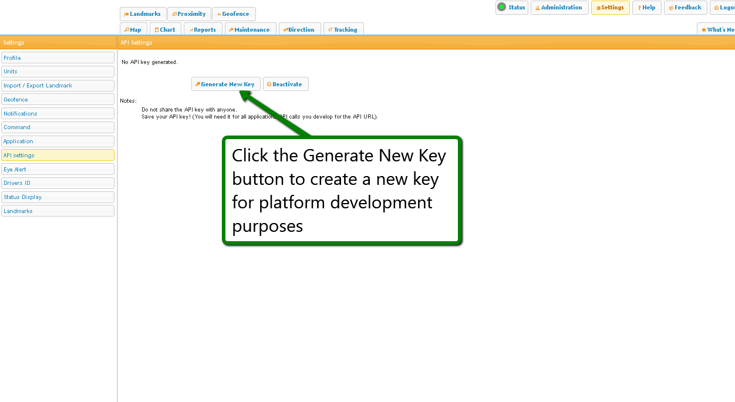Switch to the Map tab
735x402 pixels.
(x=133, y=29)
